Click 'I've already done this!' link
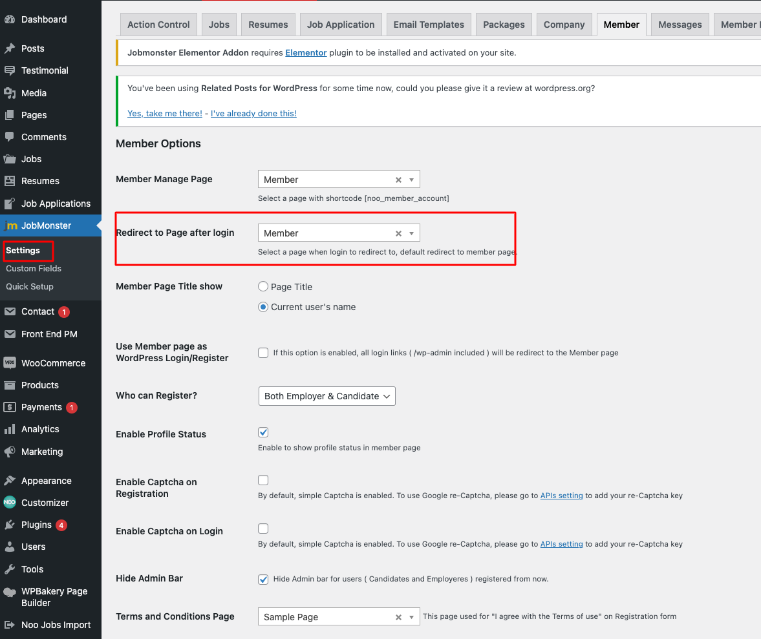 pyautogui.click(x=253, y=114)
